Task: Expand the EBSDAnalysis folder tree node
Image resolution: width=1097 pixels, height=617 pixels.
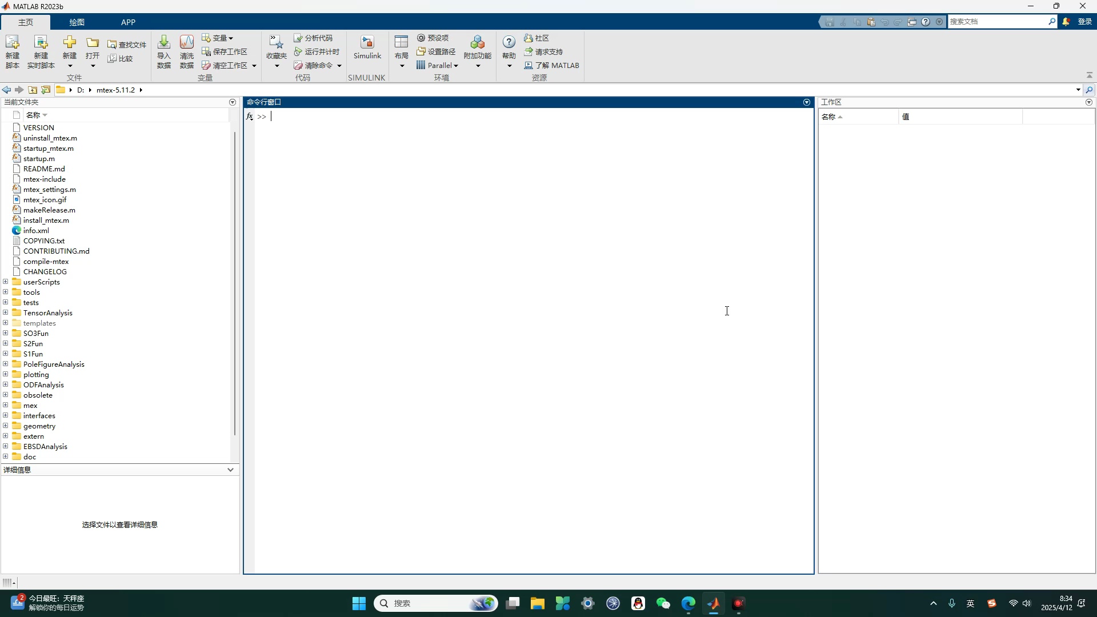Action: point(6,446)
